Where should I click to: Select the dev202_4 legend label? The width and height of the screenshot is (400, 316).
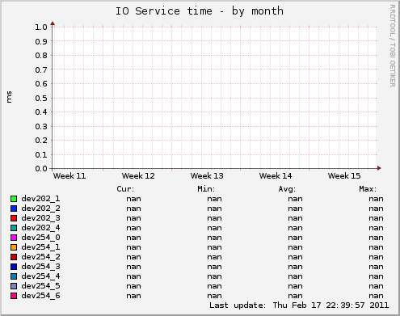(40, 228)
